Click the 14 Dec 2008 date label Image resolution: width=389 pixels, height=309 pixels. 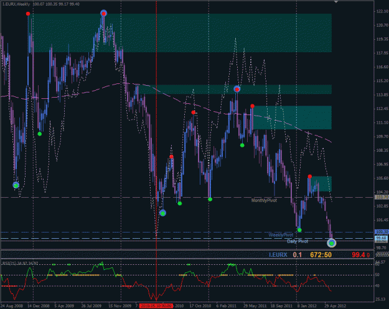tap(39, 306)
